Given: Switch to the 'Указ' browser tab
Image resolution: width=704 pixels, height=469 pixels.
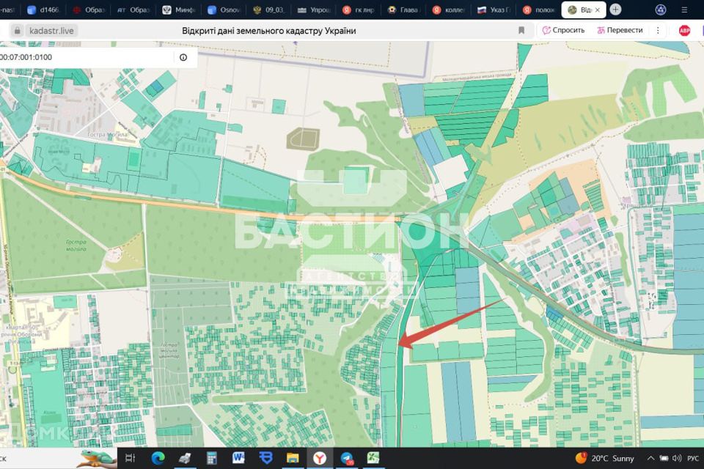Looking at the screenshot, I should coord(493,10).
